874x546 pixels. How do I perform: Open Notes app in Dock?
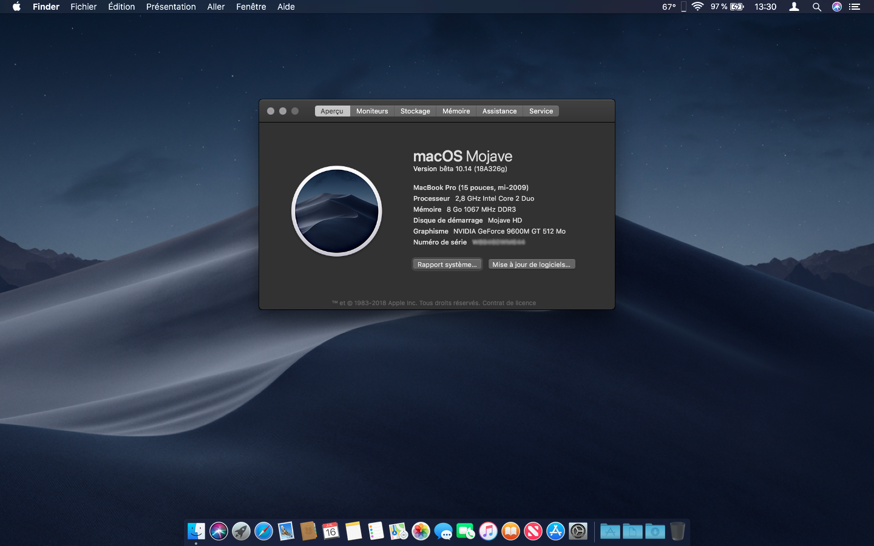pos(353,531)
